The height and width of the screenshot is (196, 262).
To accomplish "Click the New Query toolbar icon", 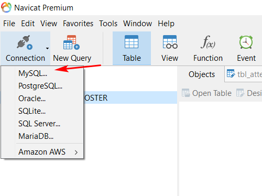I will click(72, 42).
